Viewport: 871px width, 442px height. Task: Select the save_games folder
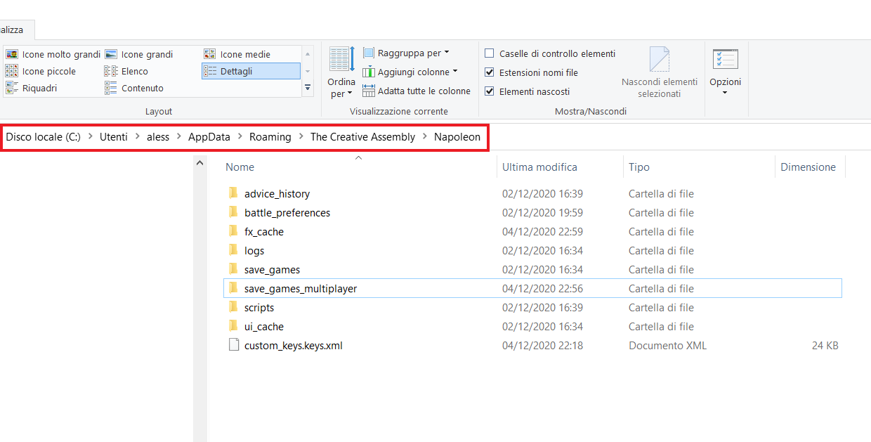point(272,270)
